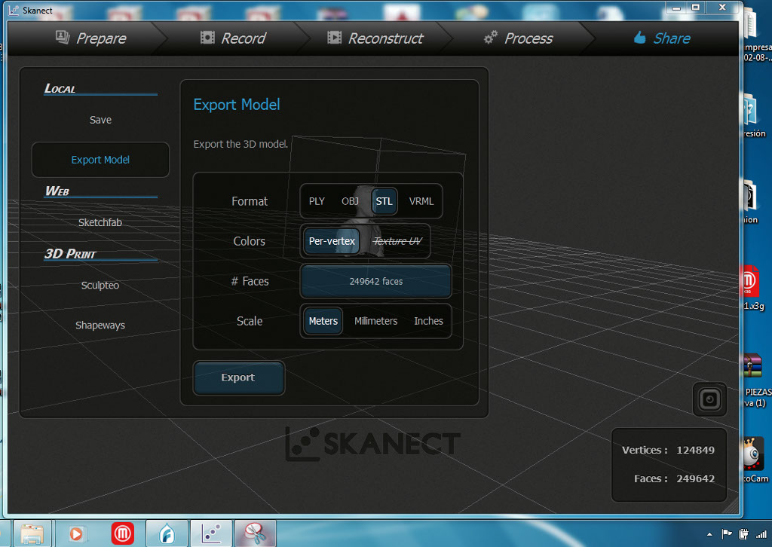This screenshot has width=772, height=547.
Task: Click the network signal tray icon
Action: pos(761,533)
